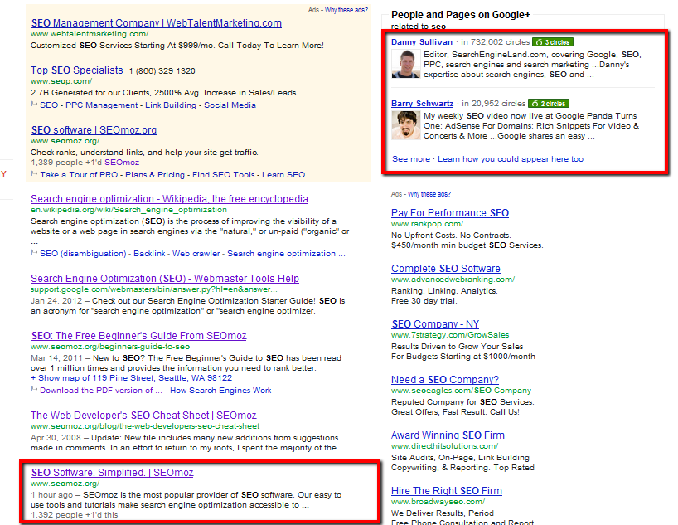Open the 'SEO' sitelink under seop.com

(x=49, y=105)
